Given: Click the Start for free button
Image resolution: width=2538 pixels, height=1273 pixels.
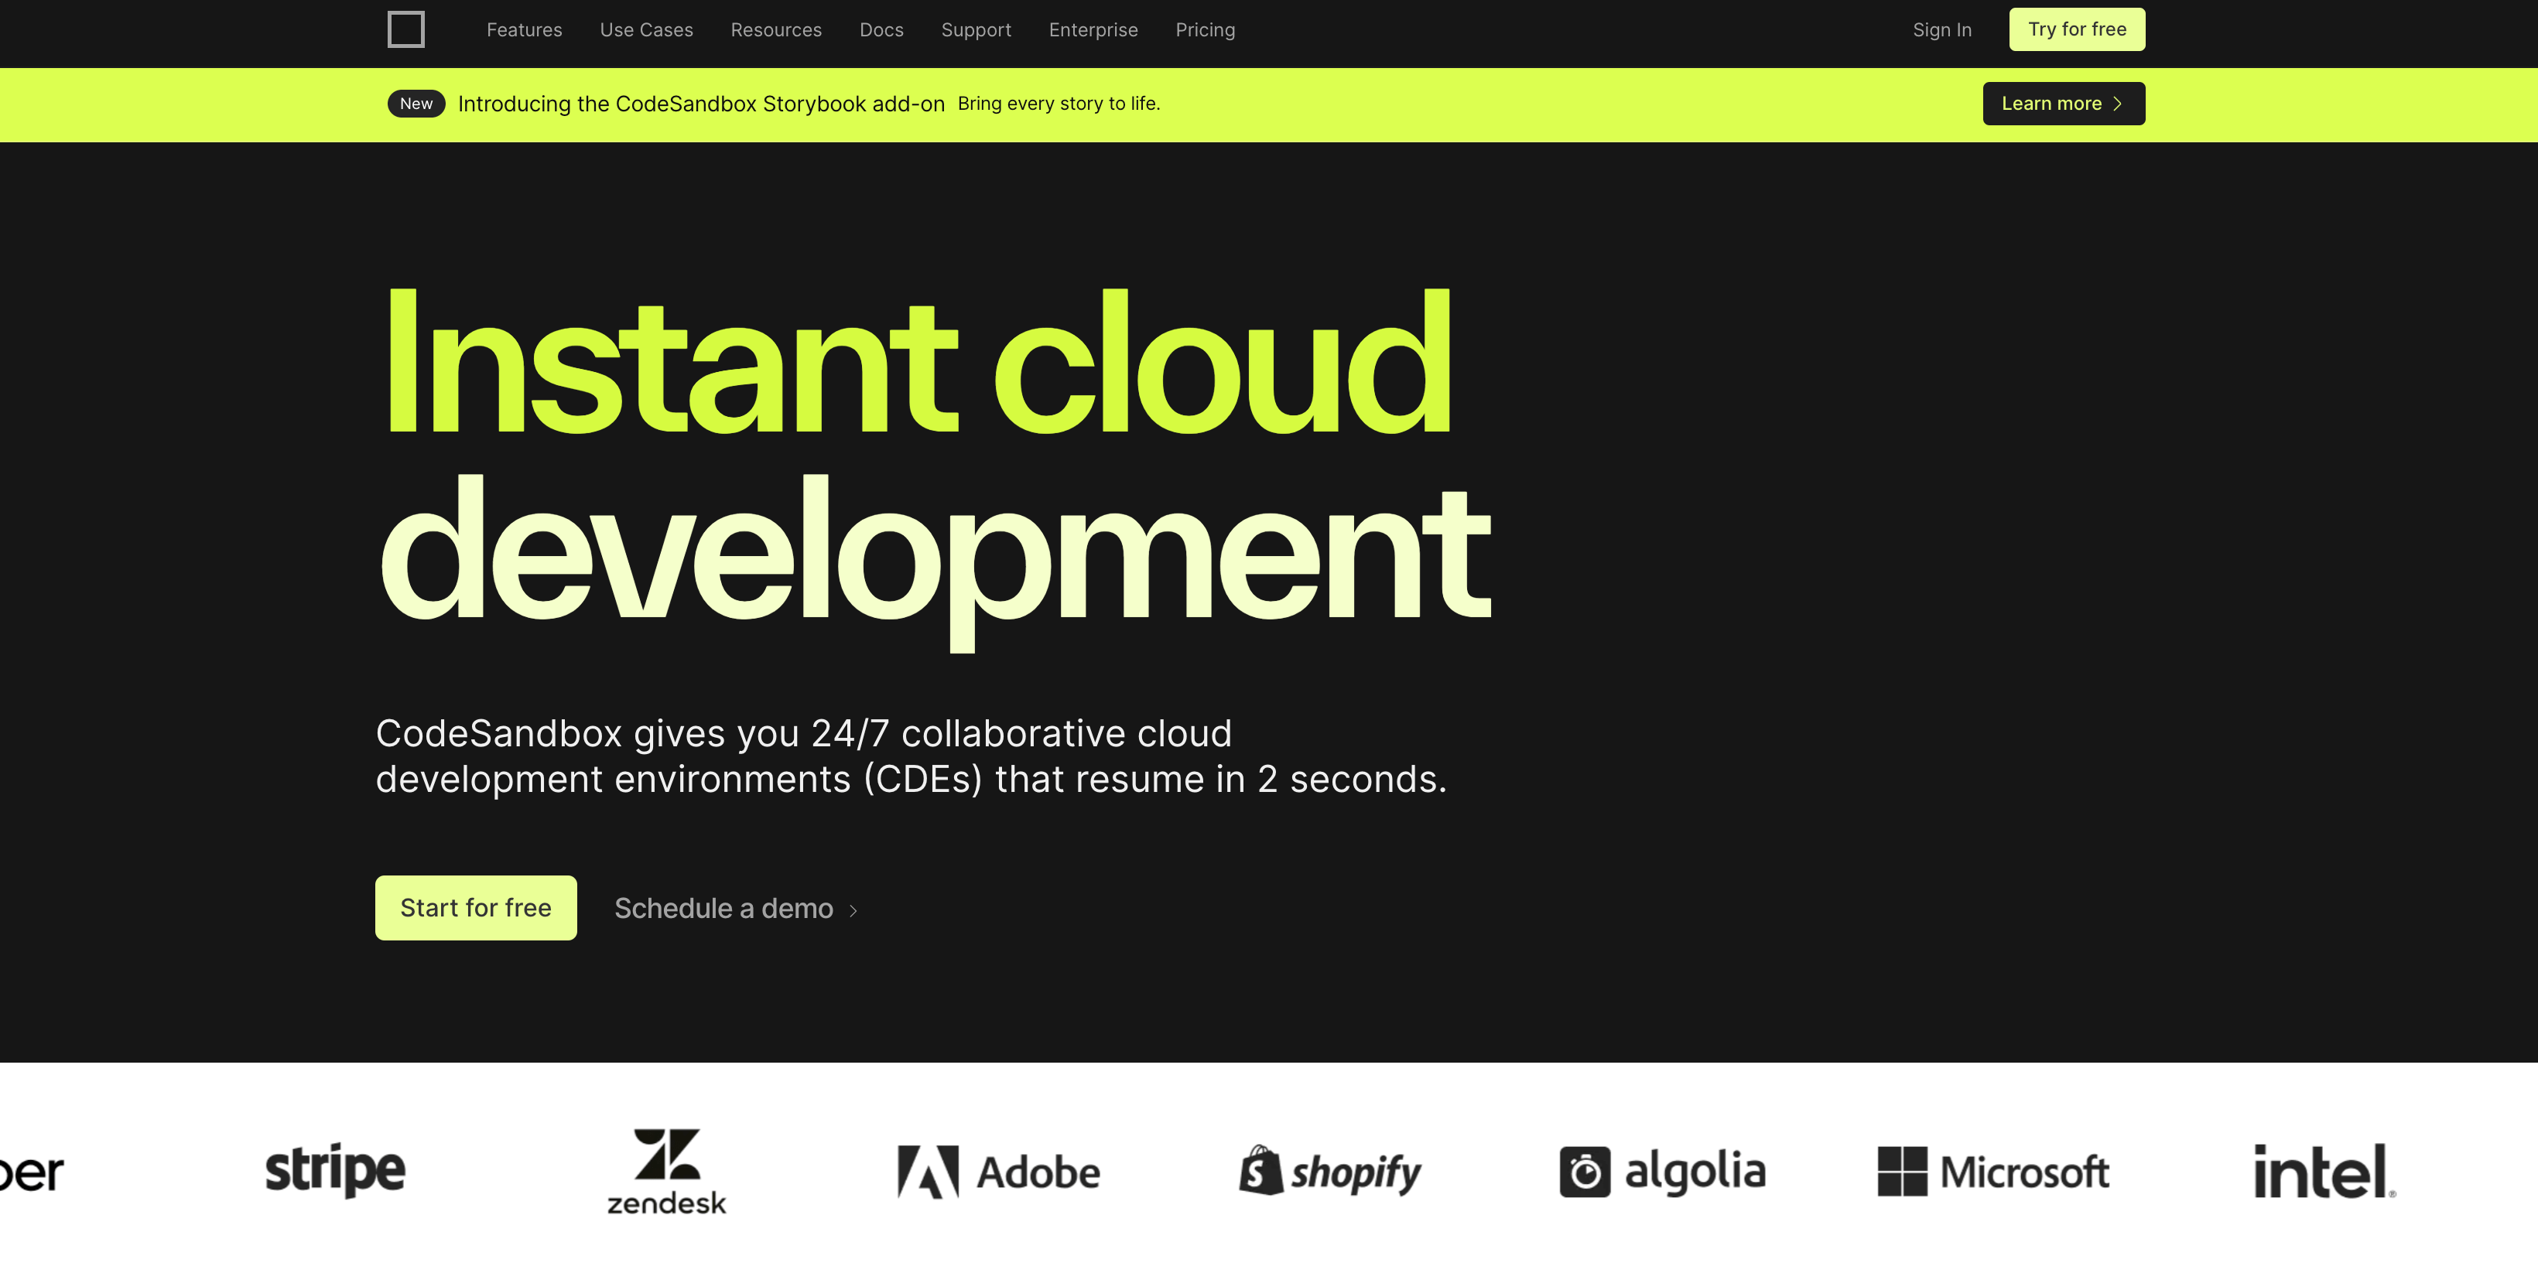Looking at the screenshot, I should [x=476, y=908].
